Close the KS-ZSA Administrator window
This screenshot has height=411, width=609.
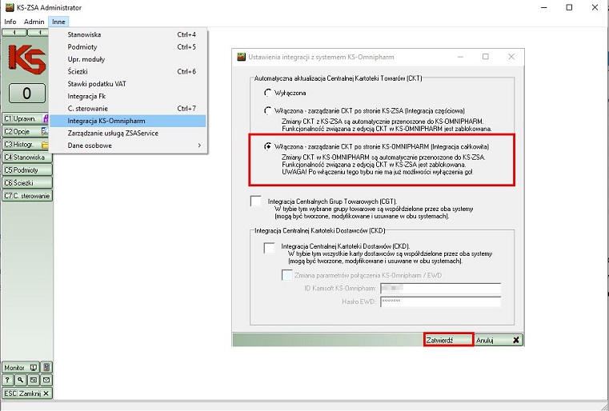[595, 7]
